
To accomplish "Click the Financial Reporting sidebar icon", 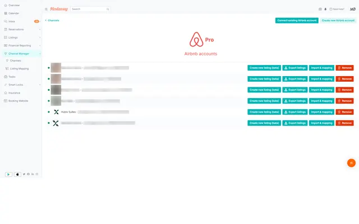I will tap(6, 45).
